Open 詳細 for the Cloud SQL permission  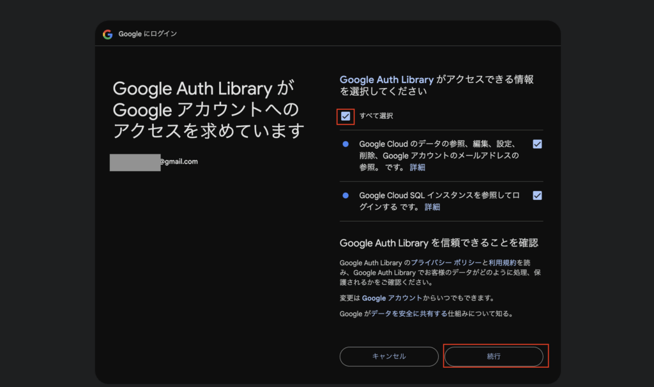432,207
